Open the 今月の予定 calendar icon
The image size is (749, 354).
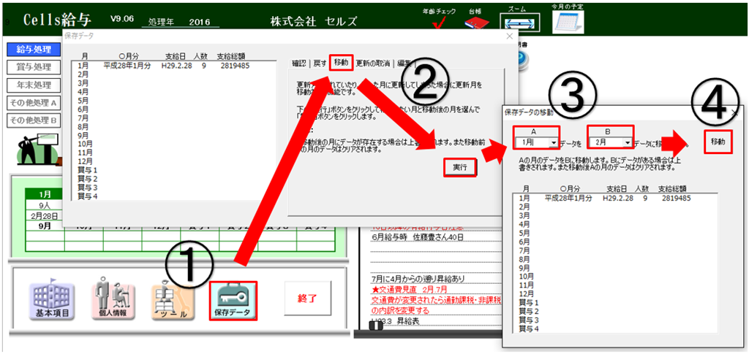tap(568, 21)
